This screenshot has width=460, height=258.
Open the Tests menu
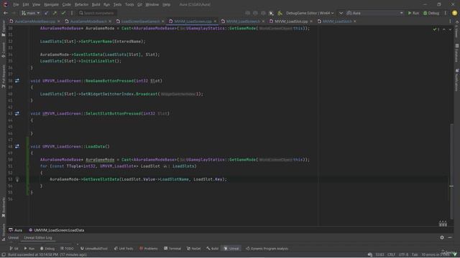pos(117,5)
